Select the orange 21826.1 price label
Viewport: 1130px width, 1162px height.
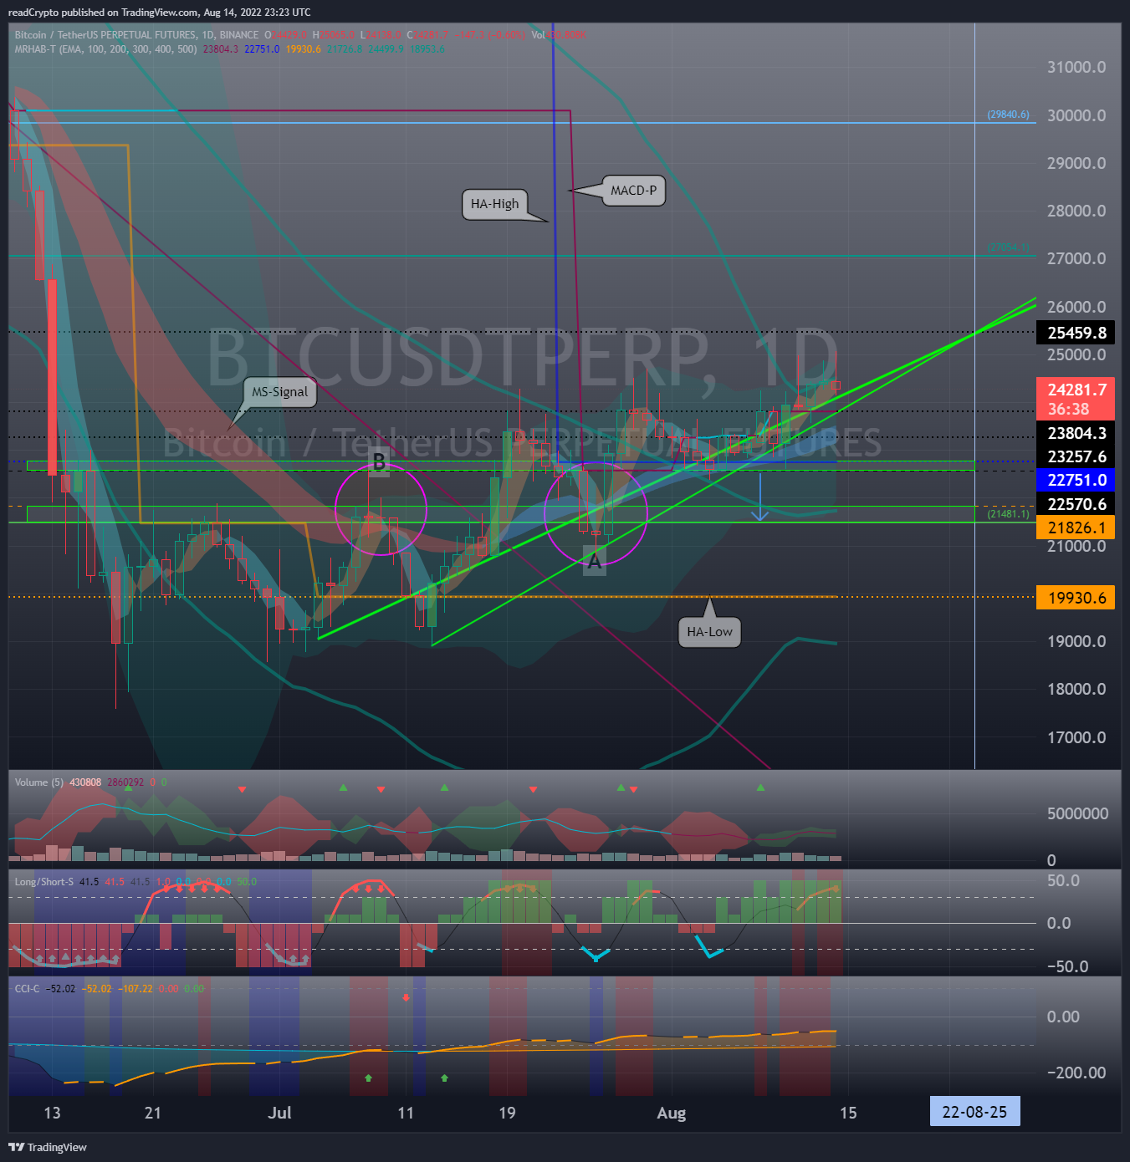coord(1076,527)
